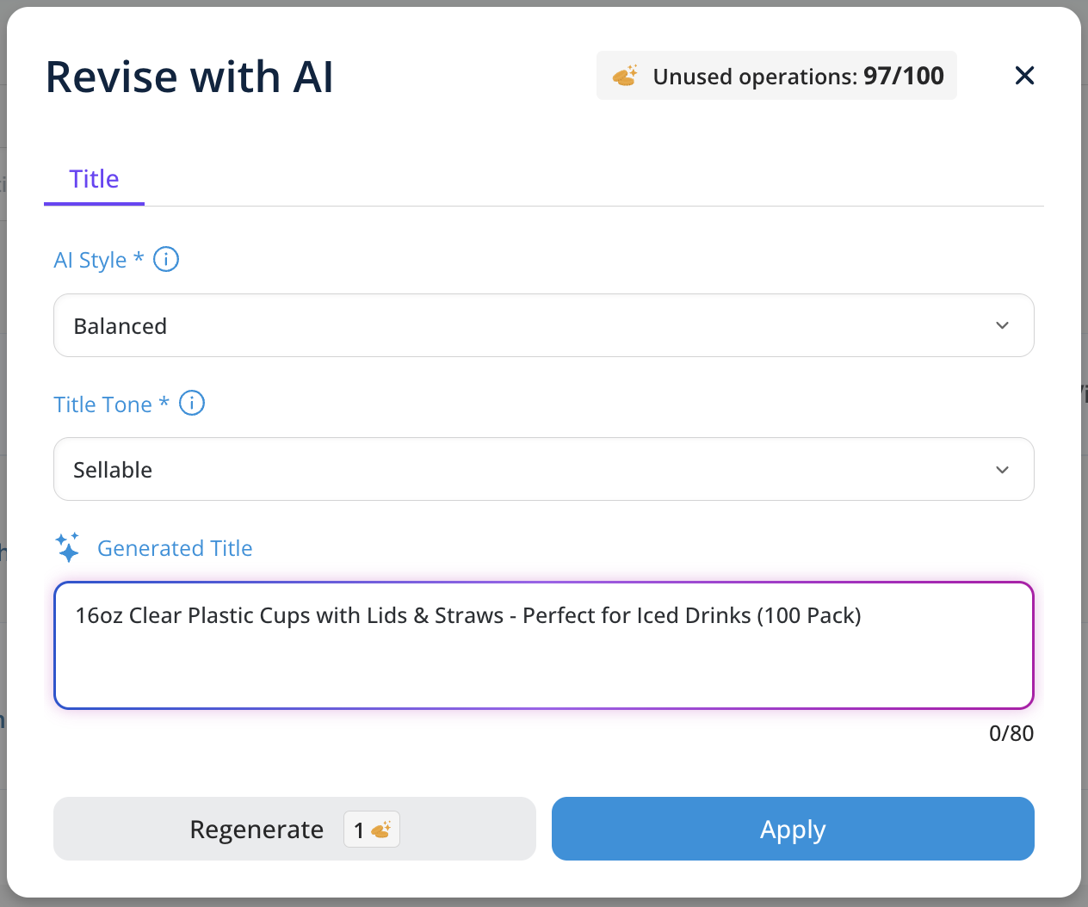
Task: Expand AI Style using its chevron arrow
Action: 1002,325
